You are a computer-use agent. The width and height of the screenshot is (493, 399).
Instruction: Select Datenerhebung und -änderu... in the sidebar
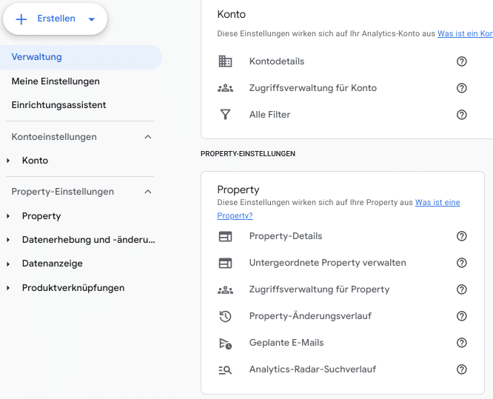click(89, 240)
